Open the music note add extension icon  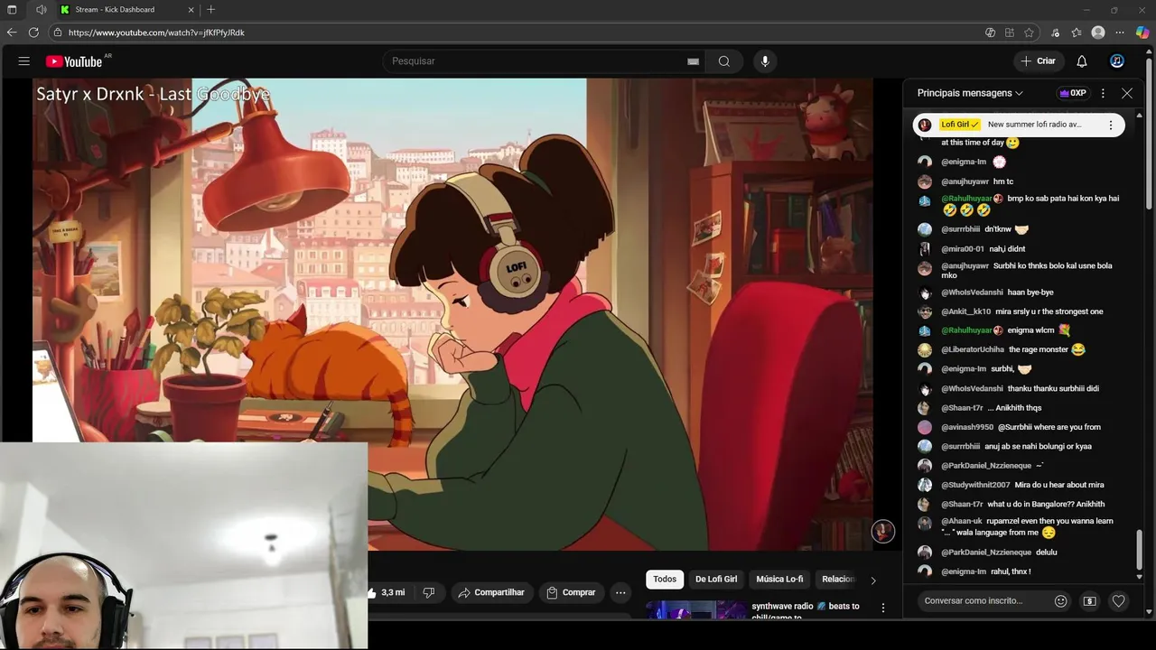coord(1055,32)
